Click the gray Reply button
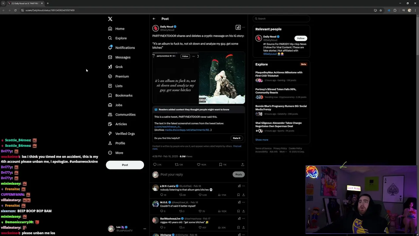The image size is (419, 236). pos(239,174)
